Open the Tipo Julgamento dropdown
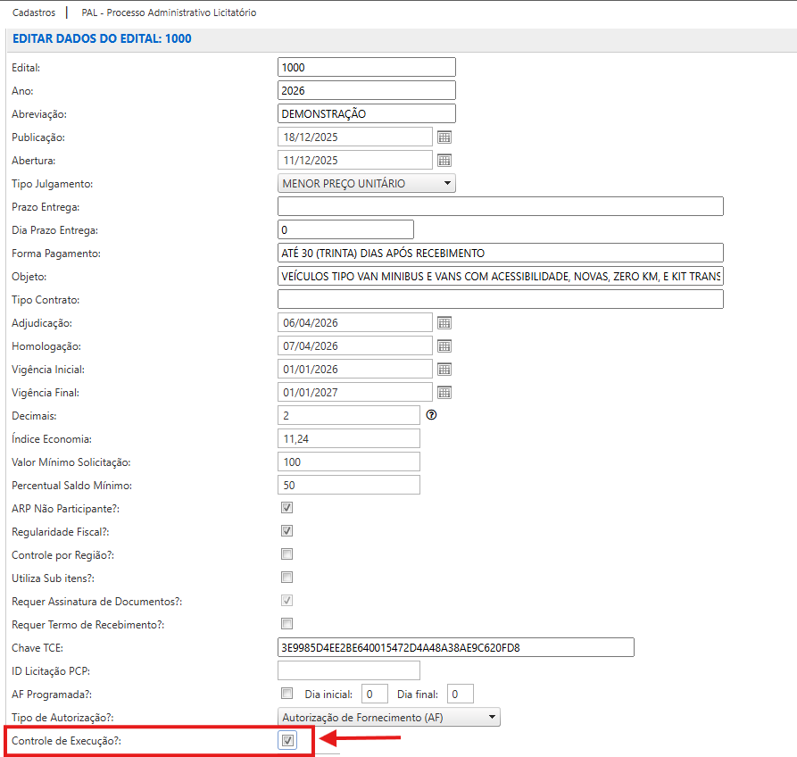The image size is (797, 757). pos(367,184)
